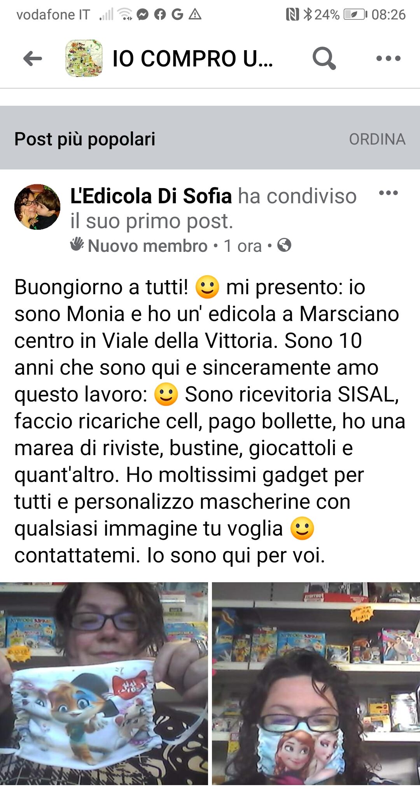The image size is (420, 789).
Task: Open ORDINA sorting options
Action: click(377, 139)
